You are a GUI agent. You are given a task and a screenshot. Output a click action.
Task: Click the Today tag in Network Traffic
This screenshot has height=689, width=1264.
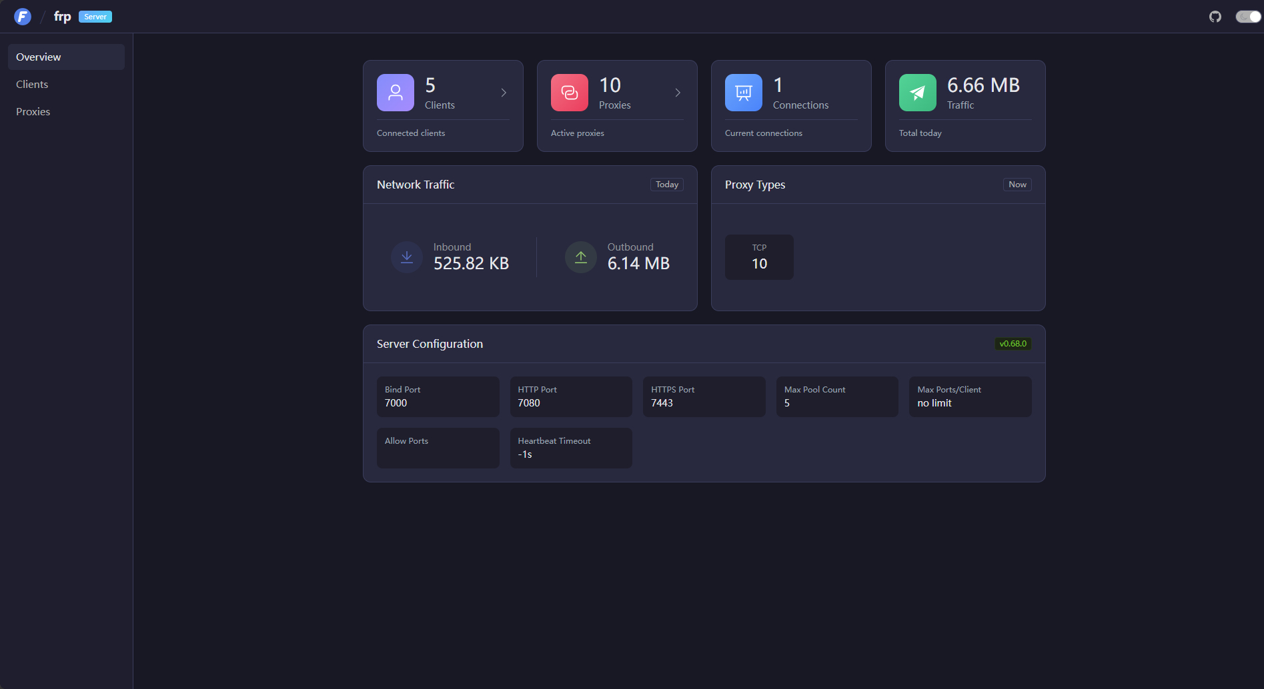(x=667, y=185)
